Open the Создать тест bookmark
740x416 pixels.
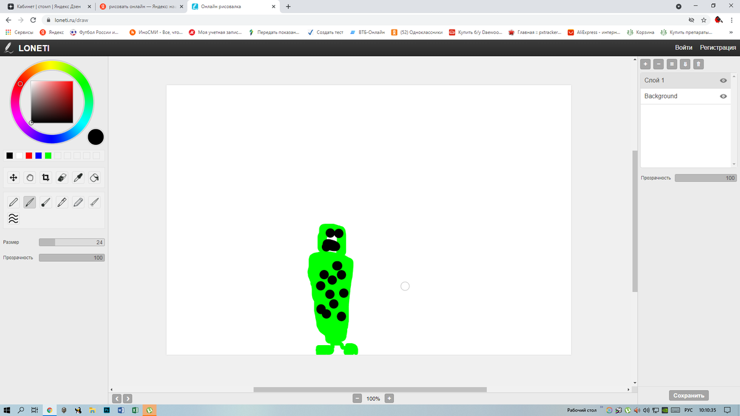(x=325, y=32)
